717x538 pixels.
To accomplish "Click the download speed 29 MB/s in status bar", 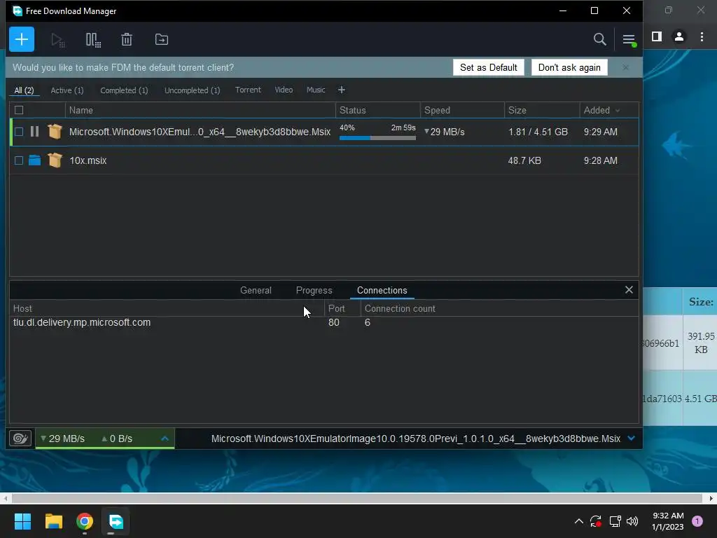I will (x=62, y=439).
